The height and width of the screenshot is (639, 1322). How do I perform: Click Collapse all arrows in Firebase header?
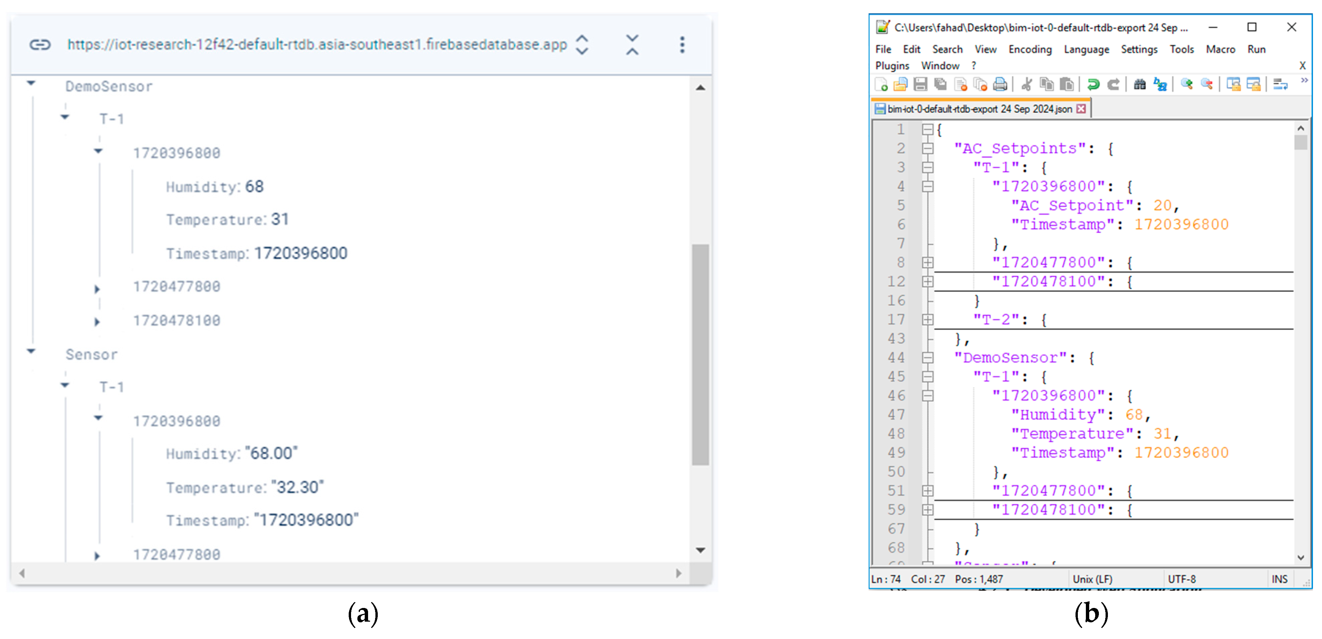(632, 45)
